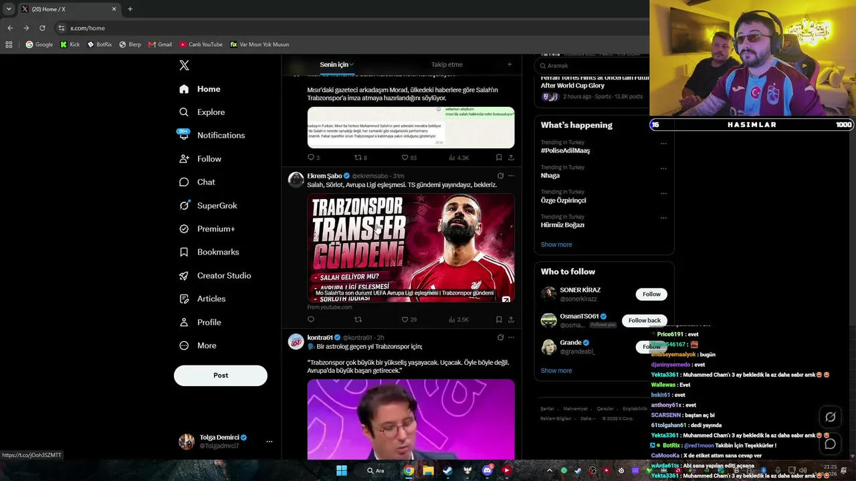This screenshot has height=481, width=856.
Task: Open the Kick bookmark
Action: pos(70,45)
